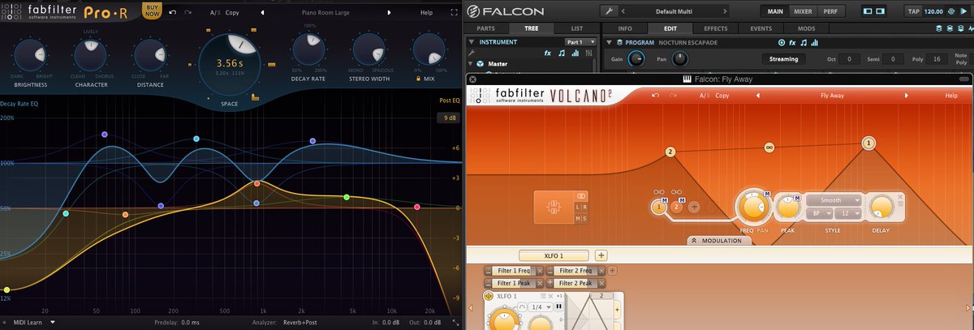The image size is (974, 330).
Task: Click the Character knob
Action: [91, 54]
